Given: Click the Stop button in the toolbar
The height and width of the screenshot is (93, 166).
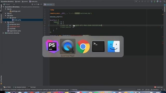Looking at the screenshot, I should click(148, 2).
